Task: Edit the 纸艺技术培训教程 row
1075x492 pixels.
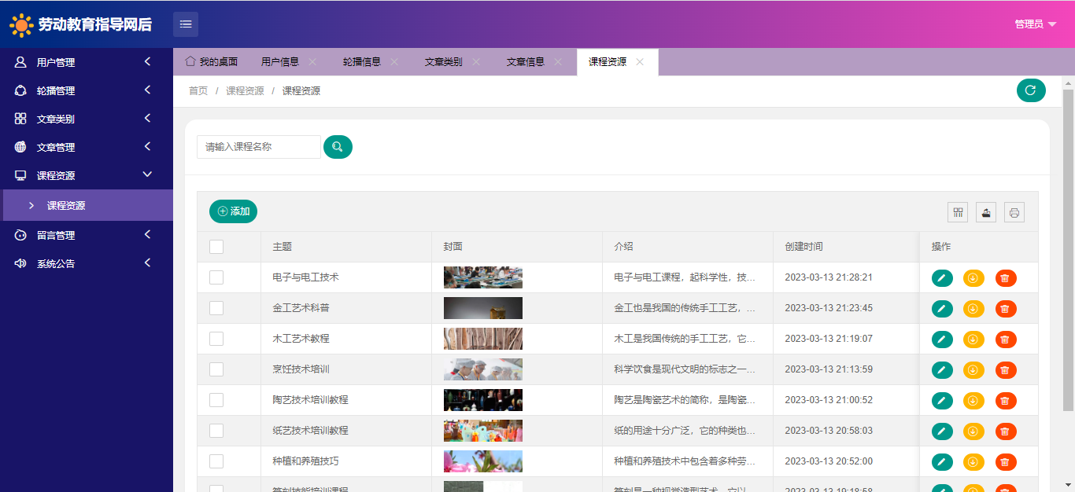Action: (942, 431)
